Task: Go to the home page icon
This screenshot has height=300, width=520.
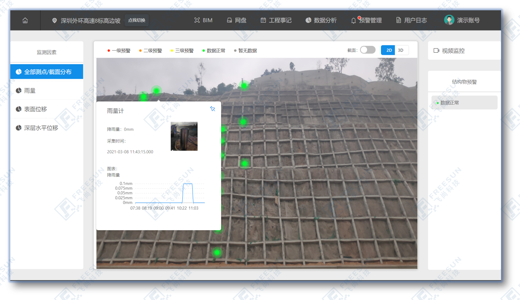Action: (25, 21)
